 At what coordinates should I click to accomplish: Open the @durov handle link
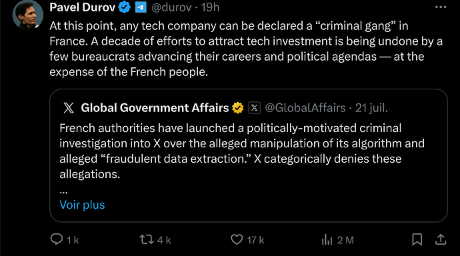tap(171, 7)
